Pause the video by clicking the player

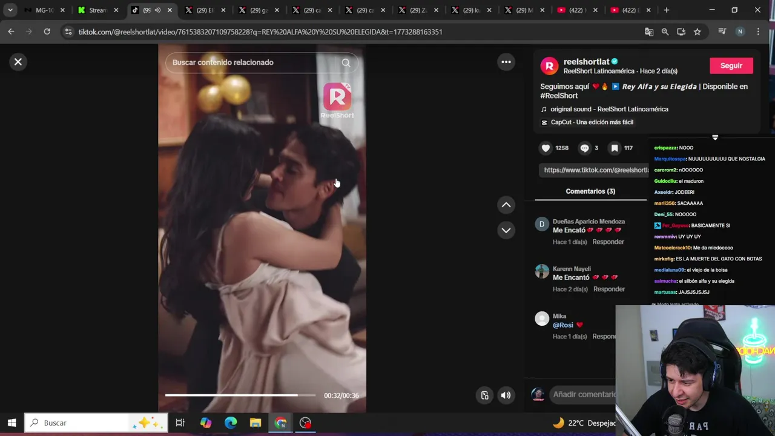coord(262,228)
